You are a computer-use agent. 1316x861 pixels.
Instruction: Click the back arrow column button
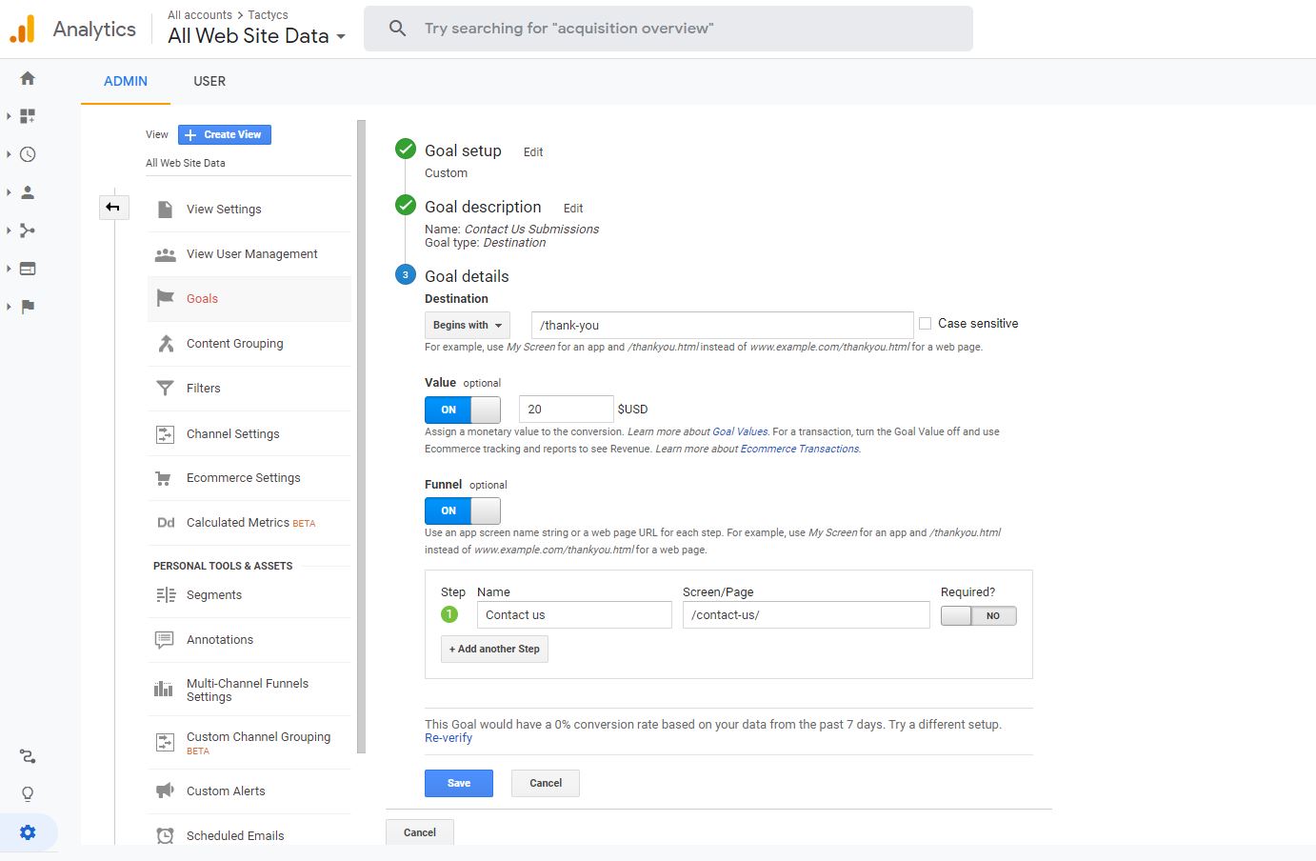[113, 207]
